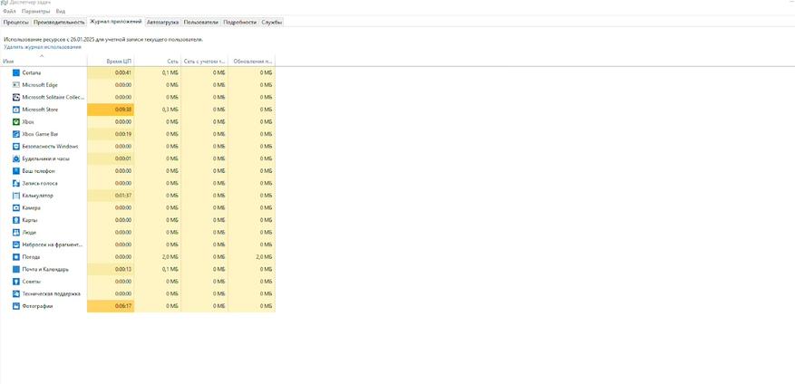The width and height of the screenshot is (795, 384).
Task: Switch to the Производительность tab
Action: point(59,23)
